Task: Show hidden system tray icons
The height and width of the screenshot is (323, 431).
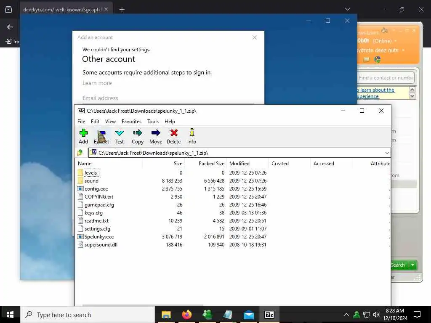Action: point(346,315)
